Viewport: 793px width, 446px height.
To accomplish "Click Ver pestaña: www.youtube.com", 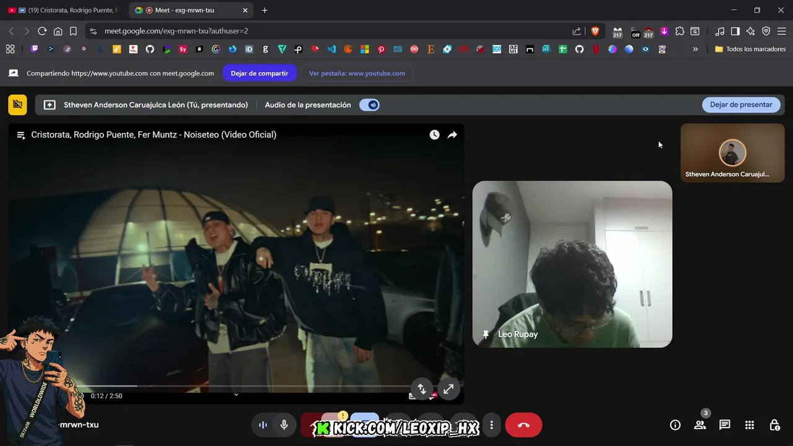I will coord(357,73).
